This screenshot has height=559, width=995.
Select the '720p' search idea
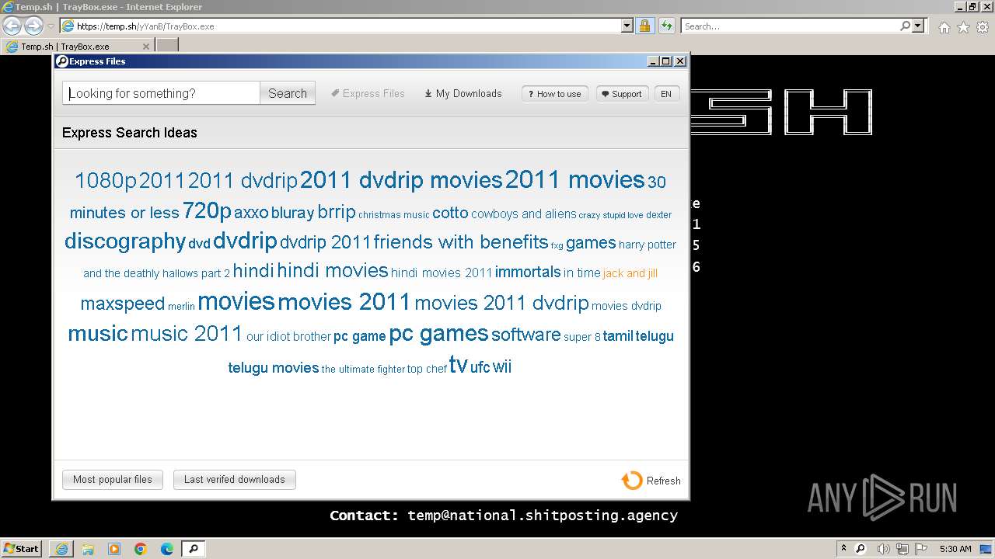tap(207, 210)
